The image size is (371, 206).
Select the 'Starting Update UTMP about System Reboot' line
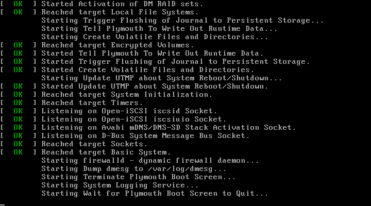pos(162,78)
